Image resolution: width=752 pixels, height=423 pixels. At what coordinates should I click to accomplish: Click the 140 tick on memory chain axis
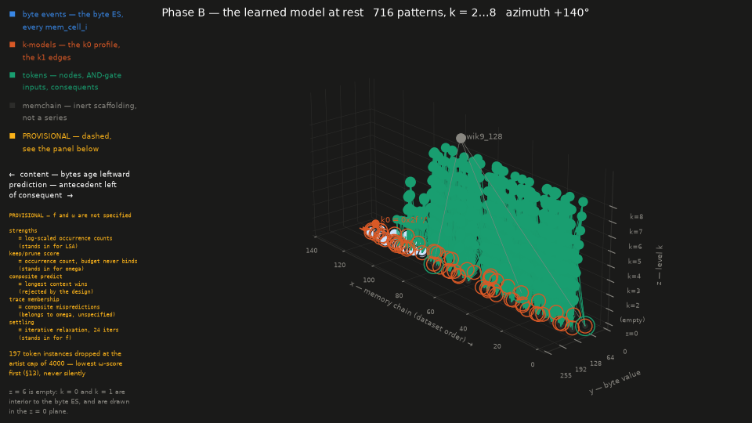[x=312, y=251]
